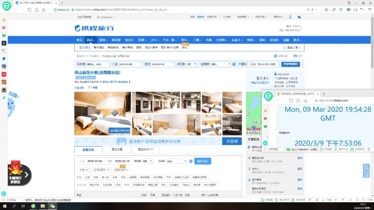Click the blue search button in top search bar

(290, 64)
